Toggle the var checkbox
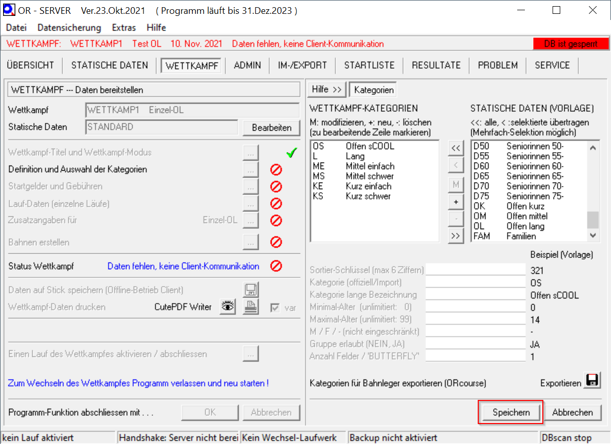 click(x=276, y=308)
